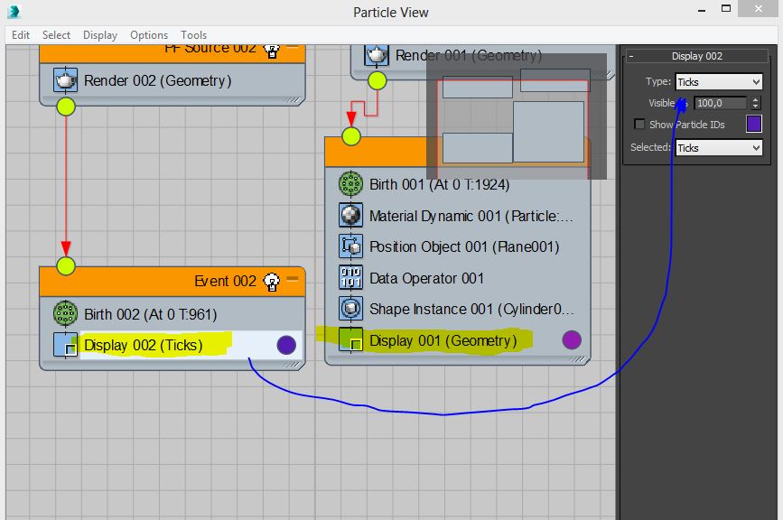Viewport: 783px width, 520px height.
Task: Enable Show Particle IDs checkbox
Action: click(x=639, y=125)
